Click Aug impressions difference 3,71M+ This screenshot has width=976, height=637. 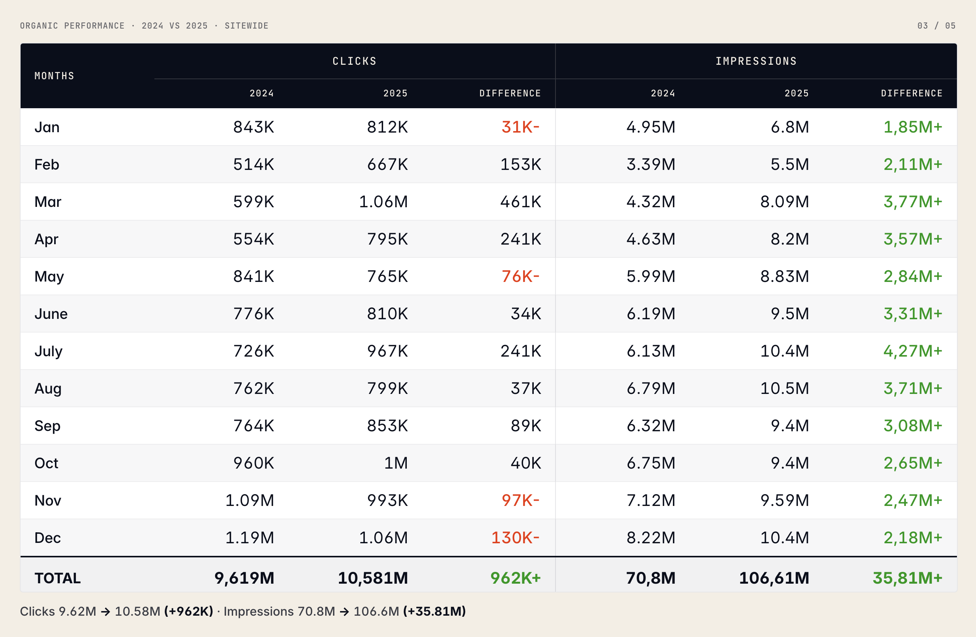(x=912, y=388)
